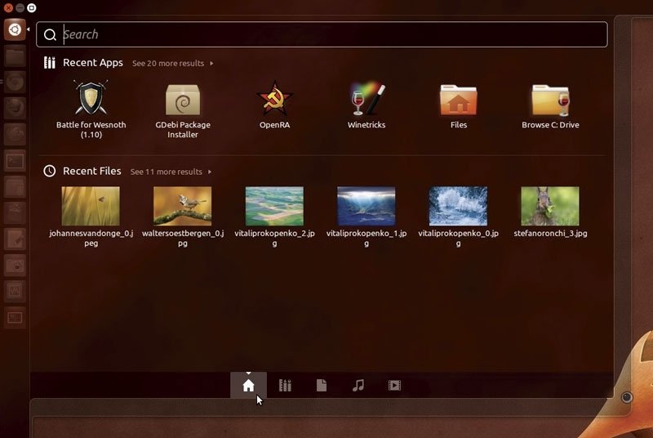Open the System Monitor icon in launcher
The width and height of the screenshot is (653, 438).
15,291
